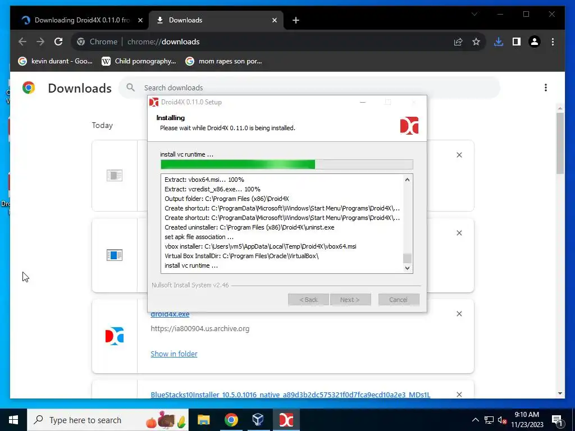Open the notification center icon
Image resolution: width=575 pixels, height=431 pixels.
(x=557, y=420)
